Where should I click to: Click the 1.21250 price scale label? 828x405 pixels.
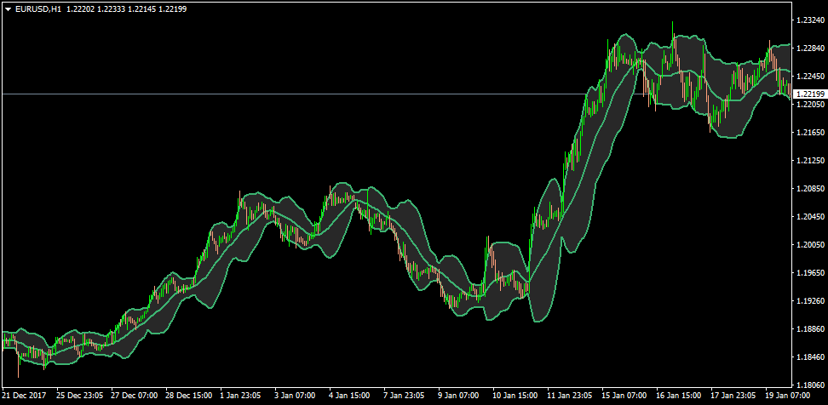[x=810, y=160]
